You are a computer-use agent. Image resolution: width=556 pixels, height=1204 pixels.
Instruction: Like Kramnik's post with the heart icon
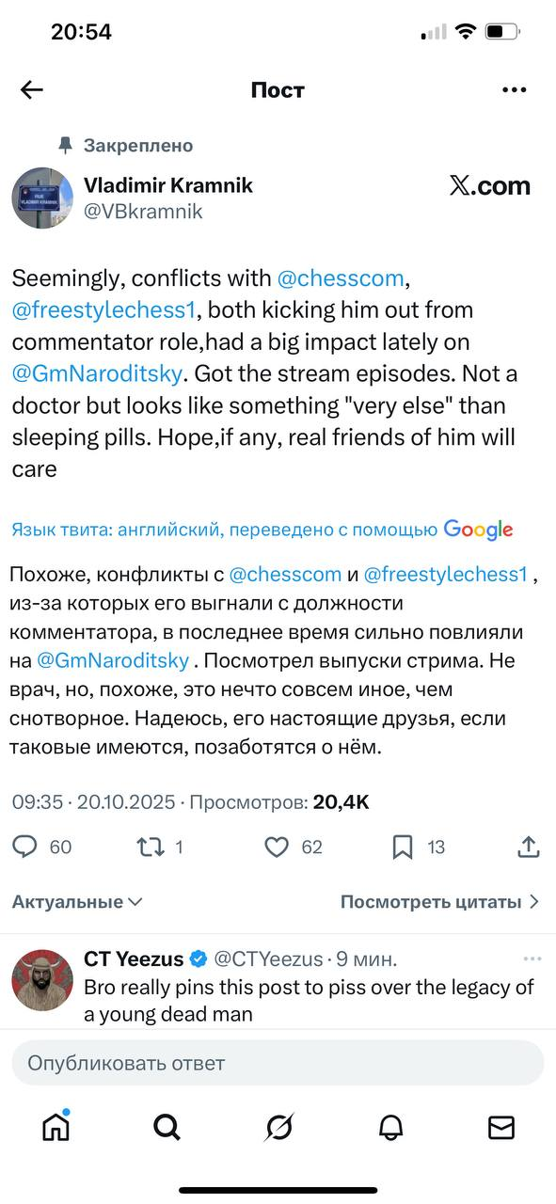coord(277,847)
